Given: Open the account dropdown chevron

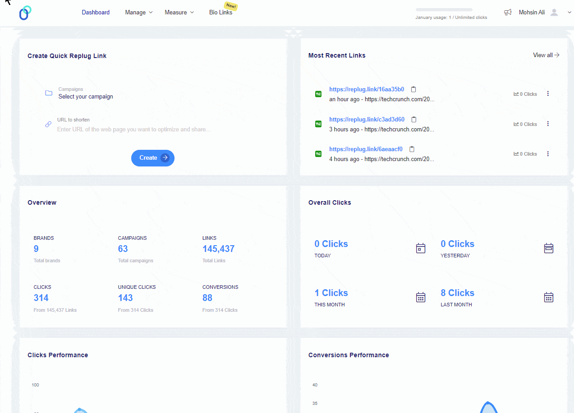Looking at the screenshot, I should (x=569, y=13).
